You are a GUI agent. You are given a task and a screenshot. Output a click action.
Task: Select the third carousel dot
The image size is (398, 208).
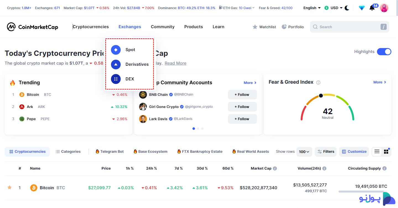tap(202, 129)
